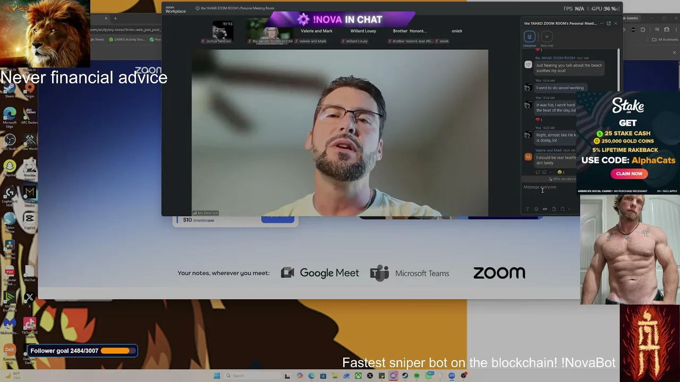Add reaction to Valerie and Mark's message
680x382 pixels.
point(544,172)
